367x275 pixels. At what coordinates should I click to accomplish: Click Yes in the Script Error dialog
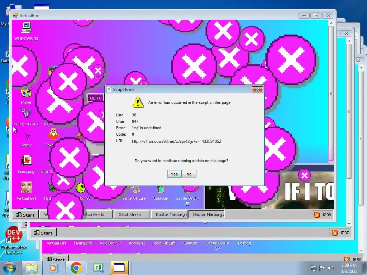[x=174, y=174]
